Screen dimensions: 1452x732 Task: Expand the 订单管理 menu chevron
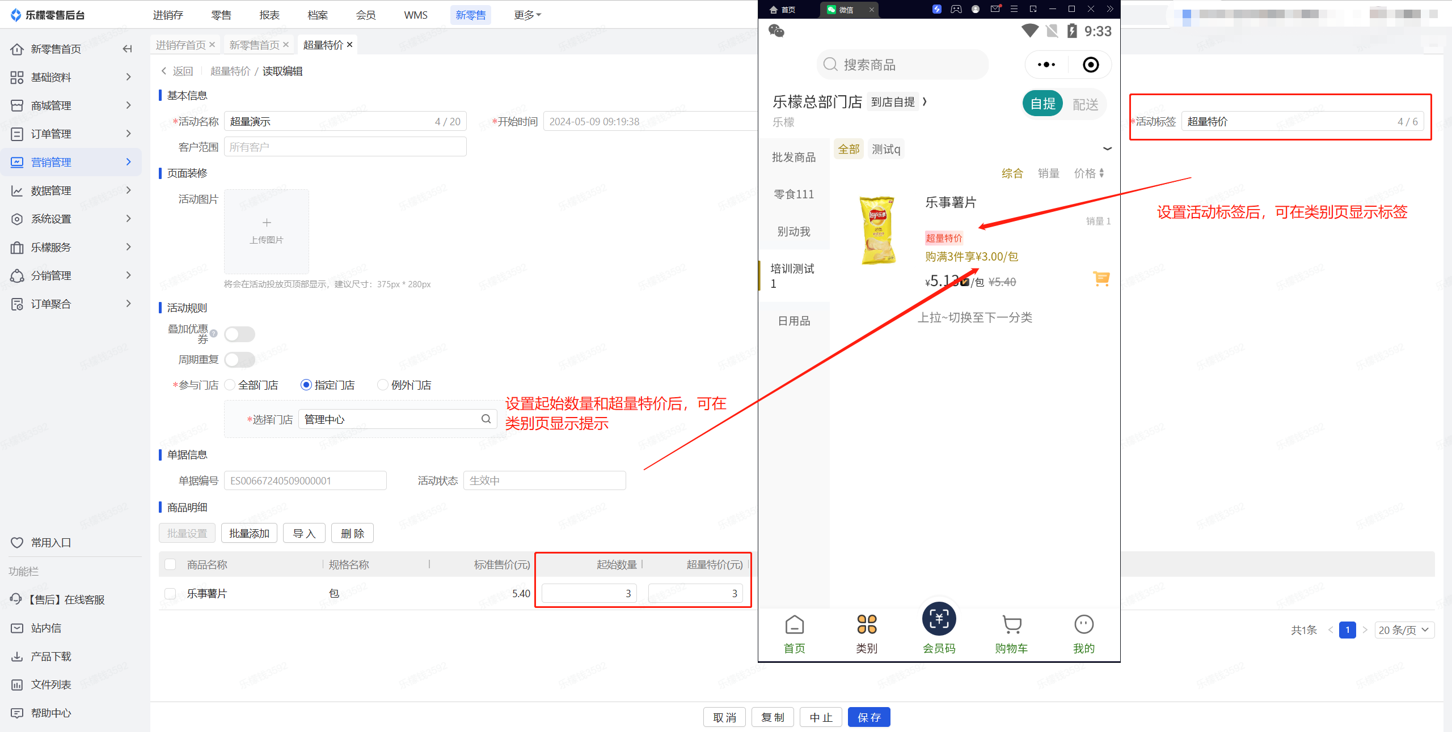pyautogui.click(x=129, y=134)
